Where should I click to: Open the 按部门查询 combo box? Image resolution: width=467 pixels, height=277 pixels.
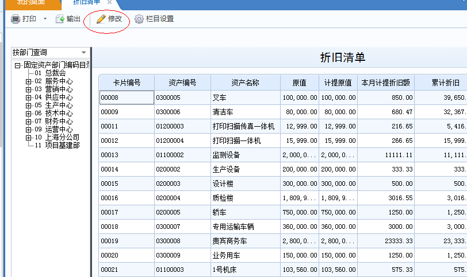click(x=83, y=52)
